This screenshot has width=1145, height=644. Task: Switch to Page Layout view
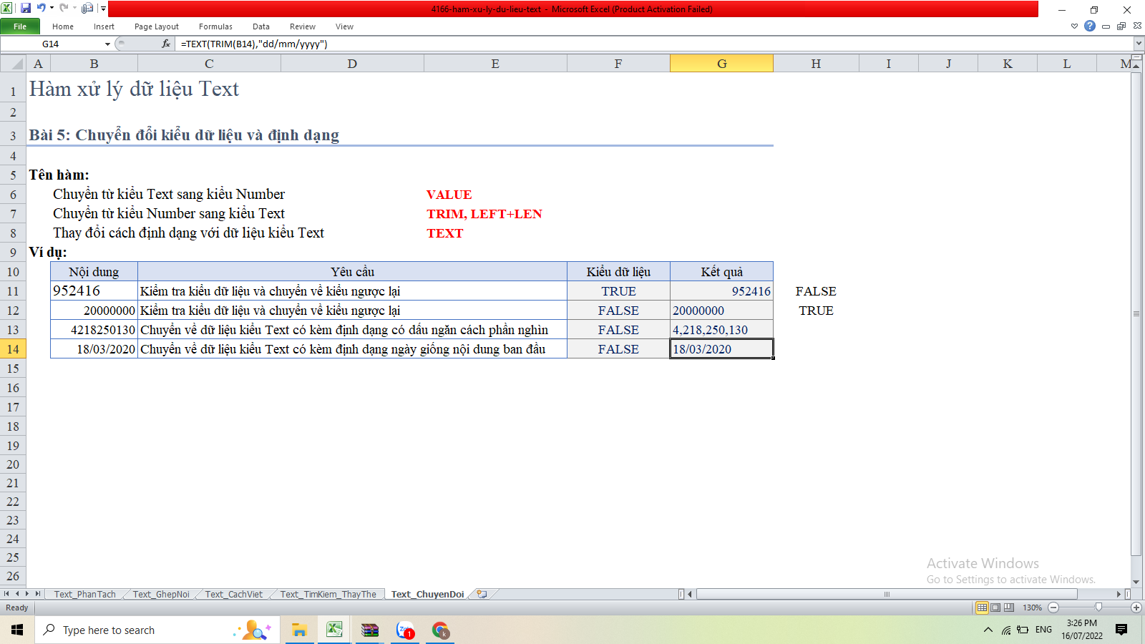995,608
